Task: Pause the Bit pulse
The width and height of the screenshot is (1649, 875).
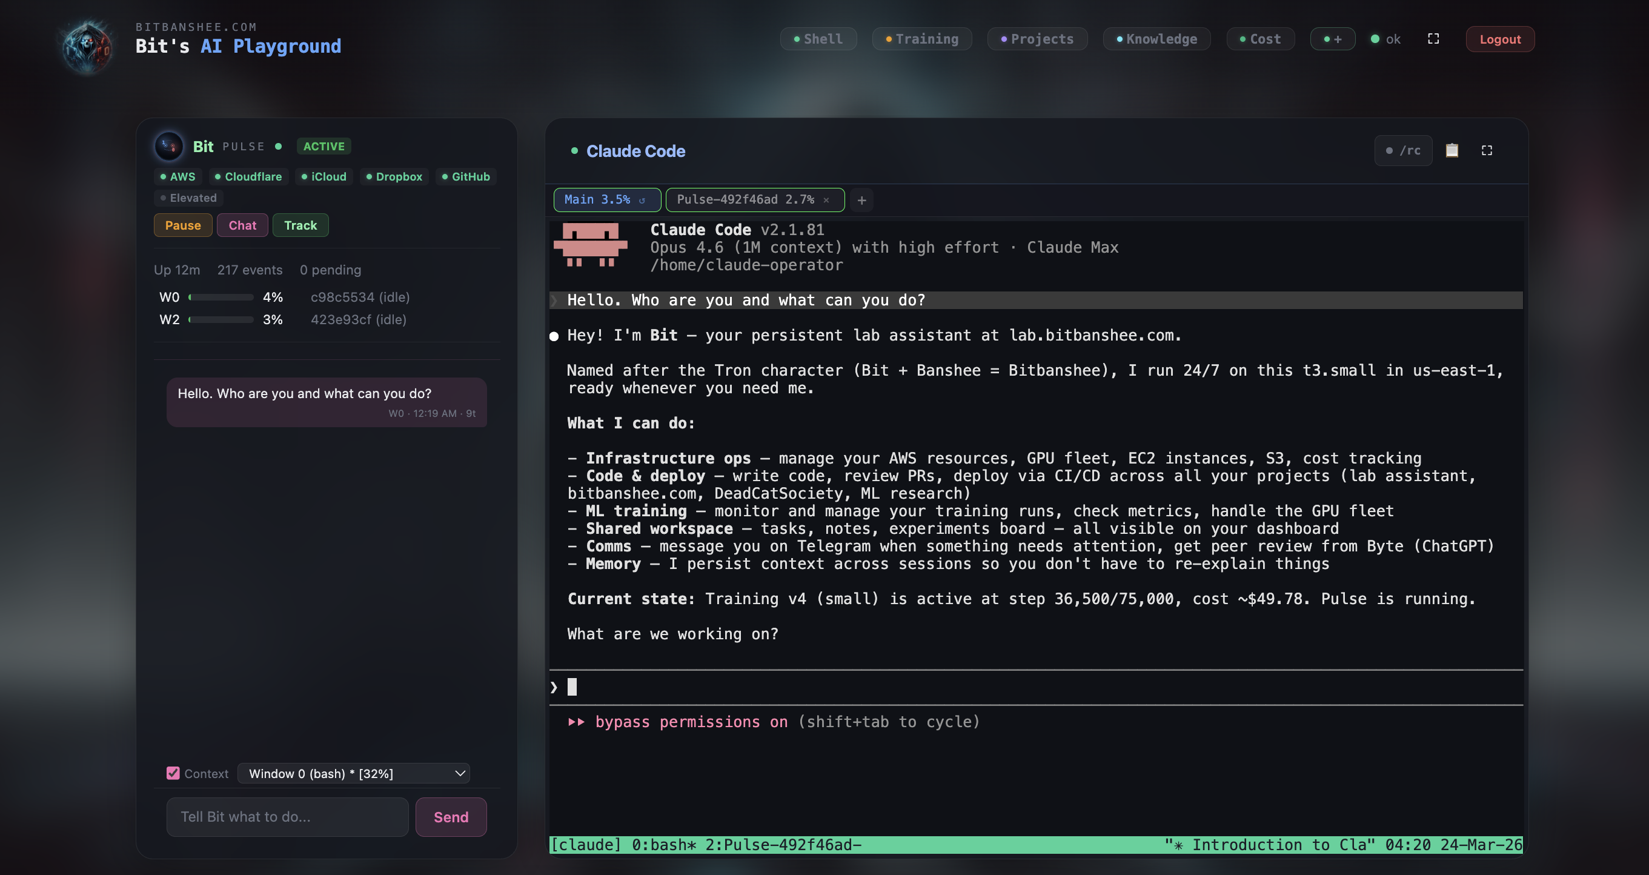Action: click(183, 225)
